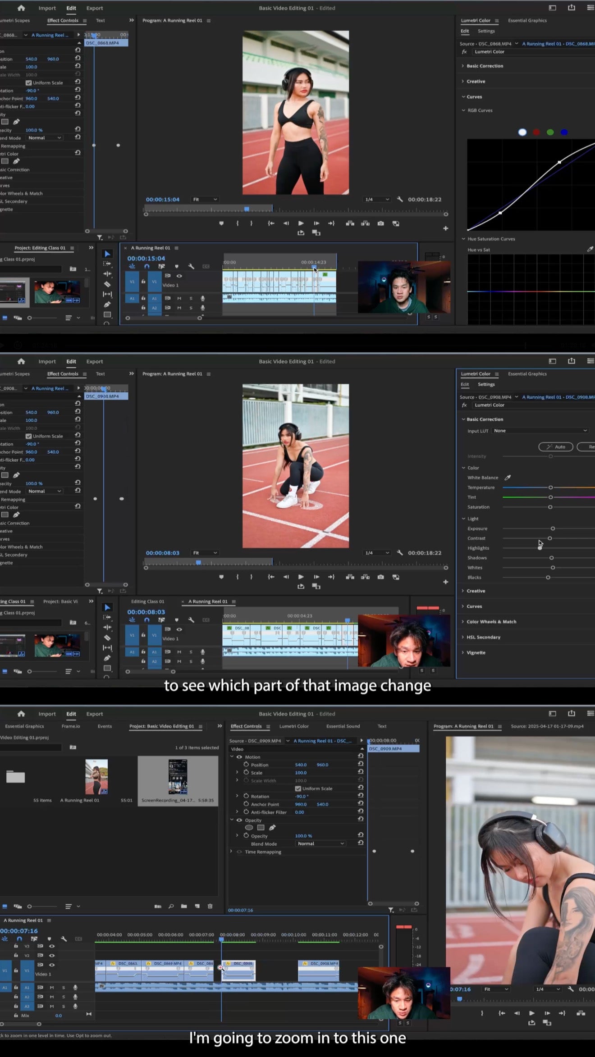Mute audio track A3
Viewport: 595px width, 1057px height.
(x=52, y=1006)
